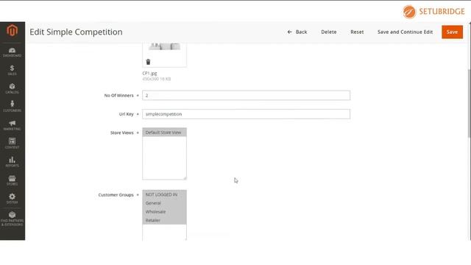This screenshot has height=265, width=471.
Task: Go Back using the arrow button
Action: [297, 32]
